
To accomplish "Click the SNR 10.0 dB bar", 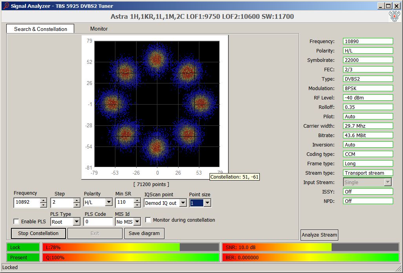I will click(x=310, y=247).
